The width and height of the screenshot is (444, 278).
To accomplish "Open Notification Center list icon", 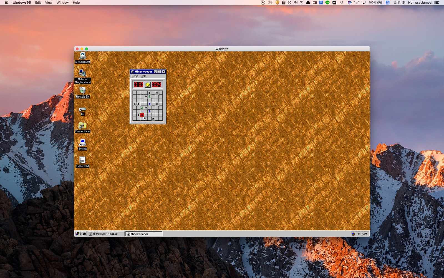I will 437,3.
